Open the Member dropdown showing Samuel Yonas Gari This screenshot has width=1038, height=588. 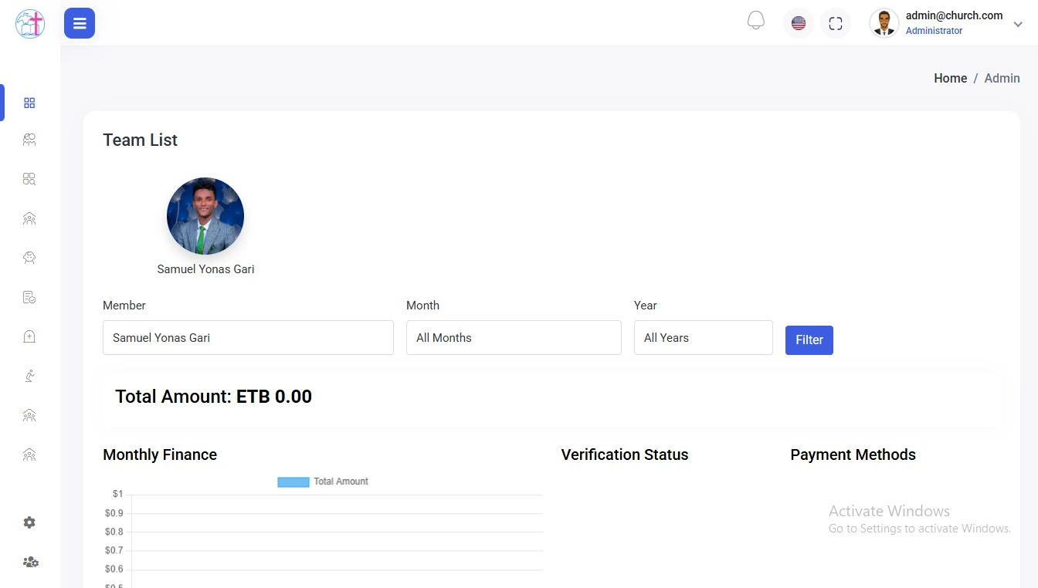(x=248, y=338)
